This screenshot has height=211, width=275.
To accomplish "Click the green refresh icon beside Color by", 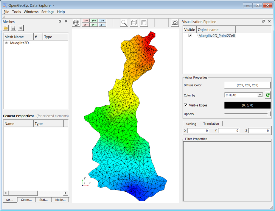I will click(x=267, y=95).
